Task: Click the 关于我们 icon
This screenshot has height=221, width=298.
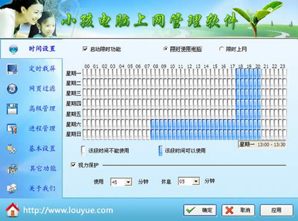Action: pos(12,188)
